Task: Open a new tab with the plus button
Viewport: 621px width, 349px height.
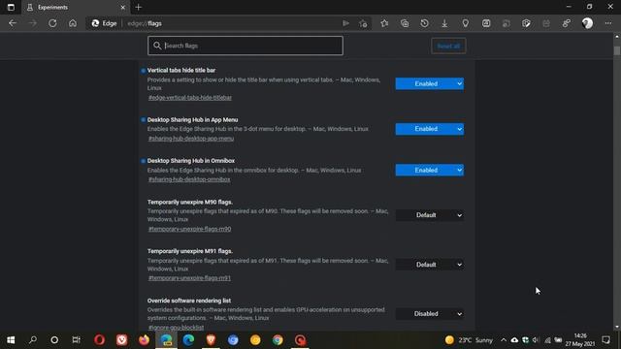Action: (x=138, y=7)
